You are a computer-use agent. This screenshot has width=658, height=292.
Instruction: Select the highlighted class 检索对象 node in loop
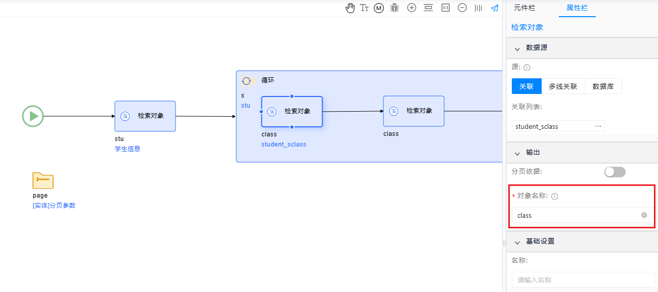(x=292, y=112)
